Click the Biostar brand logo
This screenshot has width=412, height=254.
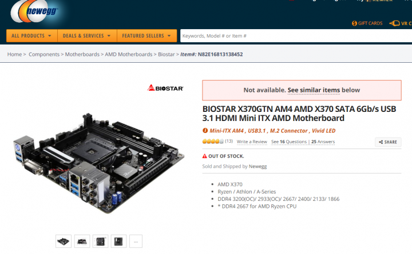165,88
